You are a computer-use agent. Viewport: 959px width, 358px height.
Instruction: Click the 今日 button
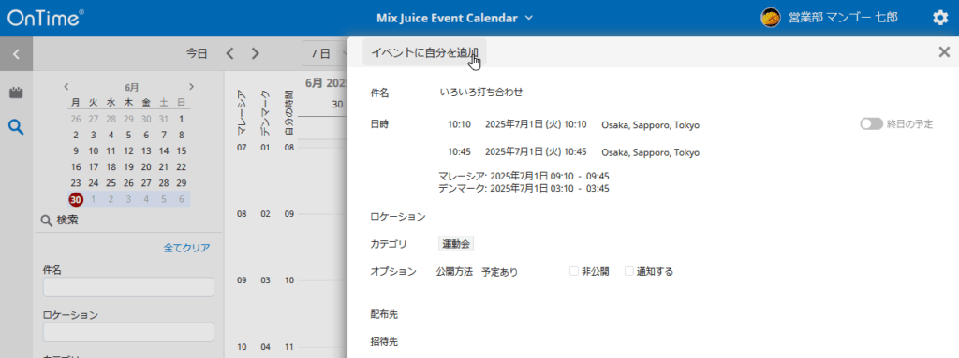tap(197, 54)
